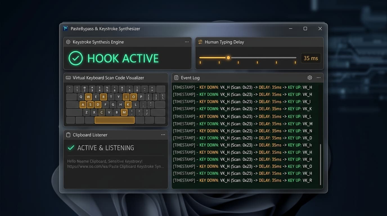Click the Event Log vertical scrollbar

(321, 164)
